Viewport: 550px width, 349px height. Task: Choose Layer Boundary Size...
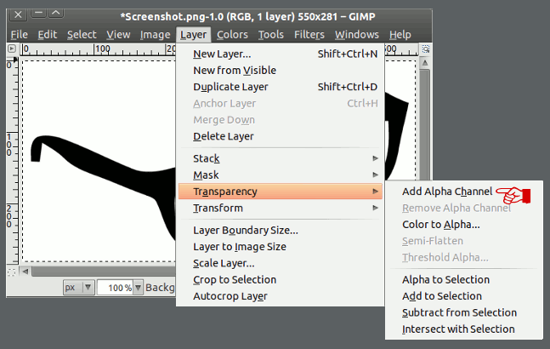[x=280, y=231]
